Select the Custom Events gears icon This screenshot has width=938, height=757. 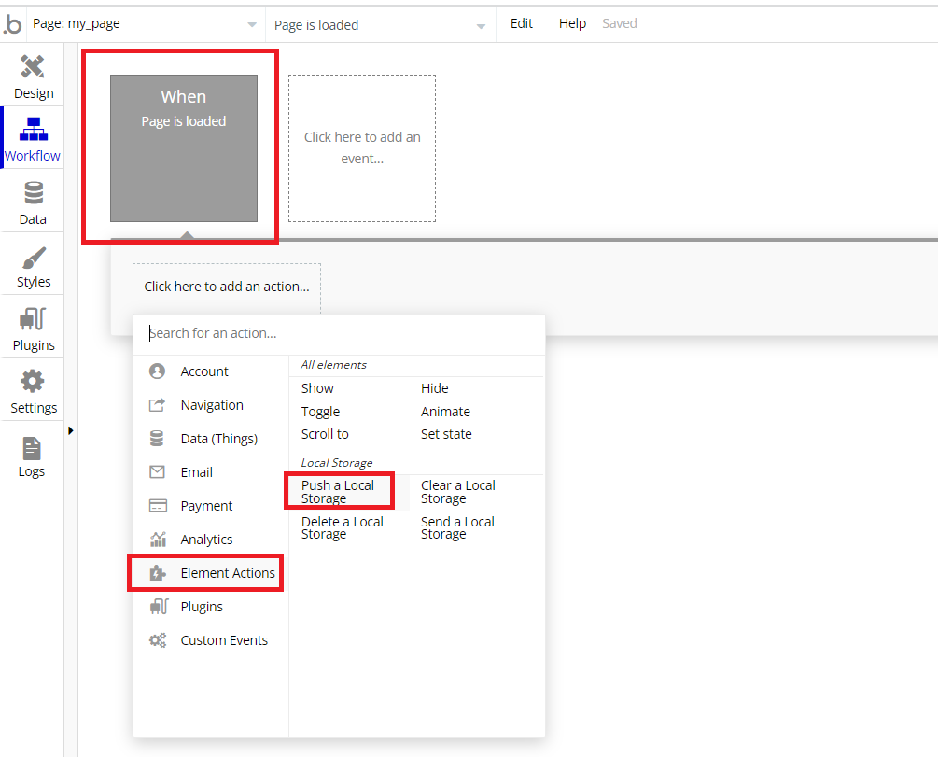pos(158,640)
